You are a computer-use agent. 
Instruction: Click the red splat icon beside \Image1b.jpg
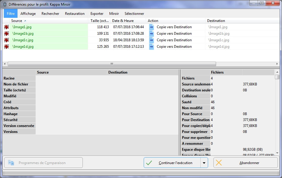coord(7,34)
